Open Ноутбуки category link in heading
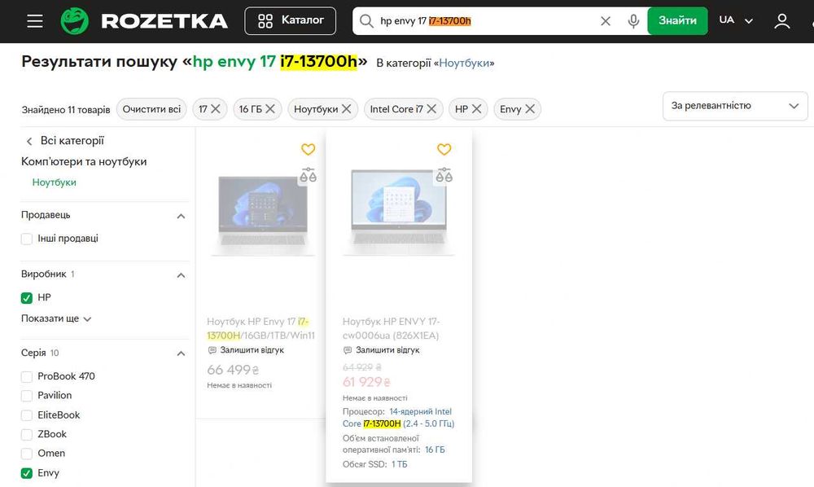814x487 pixels. tap(464, 63)
